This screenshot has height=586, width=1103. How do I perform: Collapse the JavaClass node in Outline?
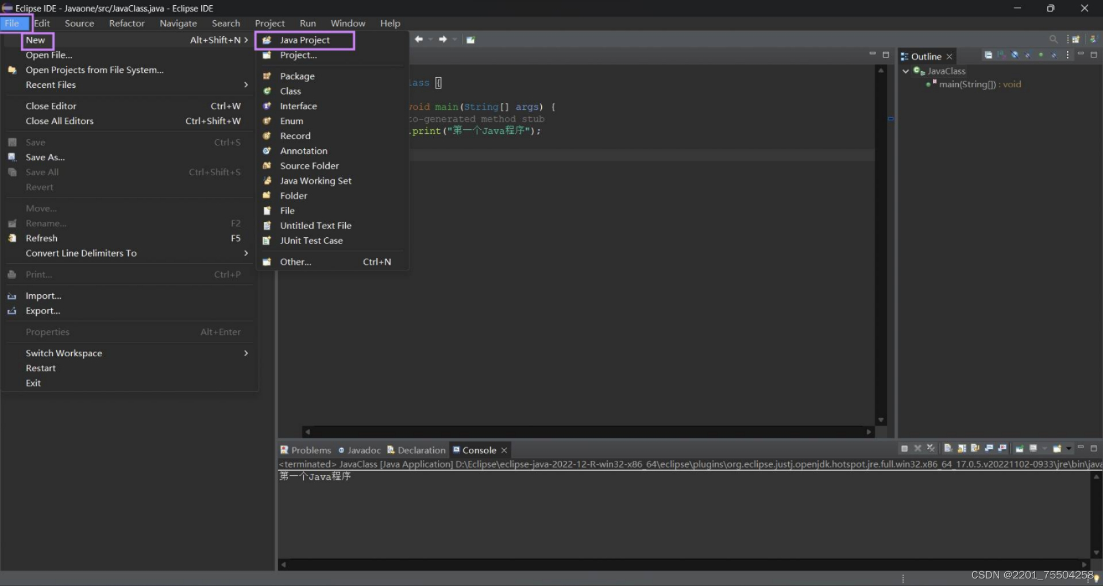click(906, 71)
